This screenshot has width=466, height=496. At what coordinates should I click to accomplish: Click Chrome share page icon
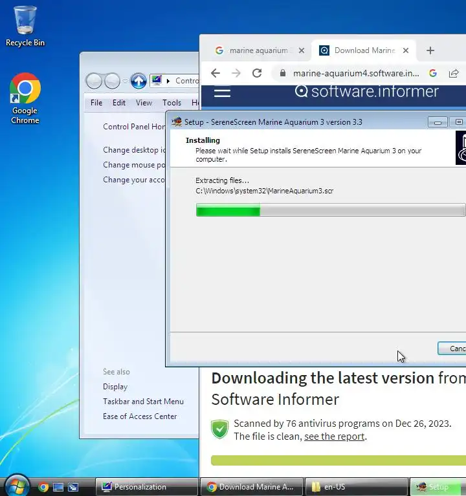pyautogui.click(x=453, y=73)
